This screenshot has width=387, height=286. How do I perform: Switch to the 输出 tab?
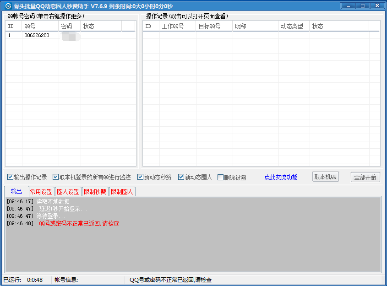tap(16, 191)
